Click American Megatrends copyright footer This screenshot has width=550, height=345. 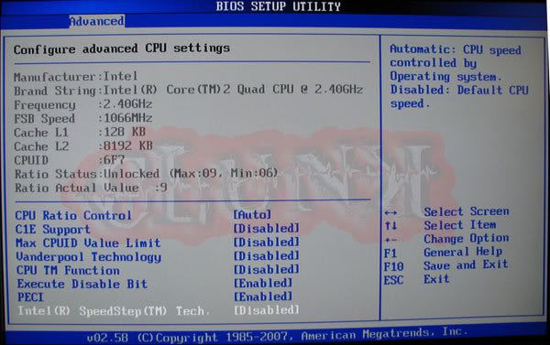(277, 335)
